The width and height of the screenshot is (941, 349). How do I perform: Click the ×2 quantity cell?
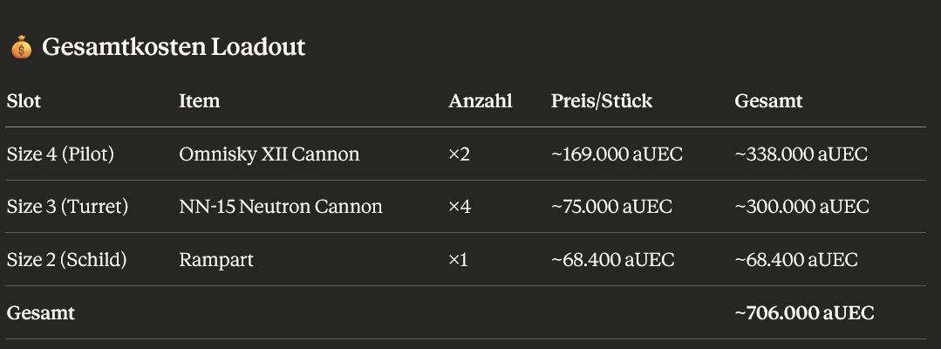coord(459,154)
